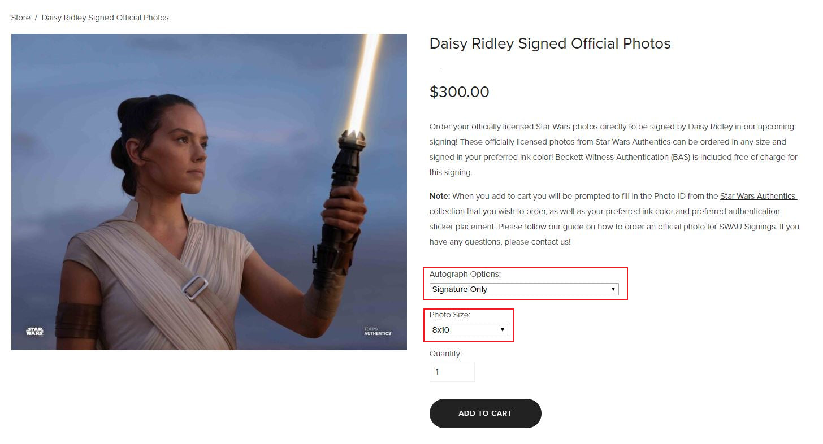Click the Daisy Ridley Signed Official Photos breadcrumb
Image resolution: width=823 pixels, height=444 pixels.
[x=105, y=18]
